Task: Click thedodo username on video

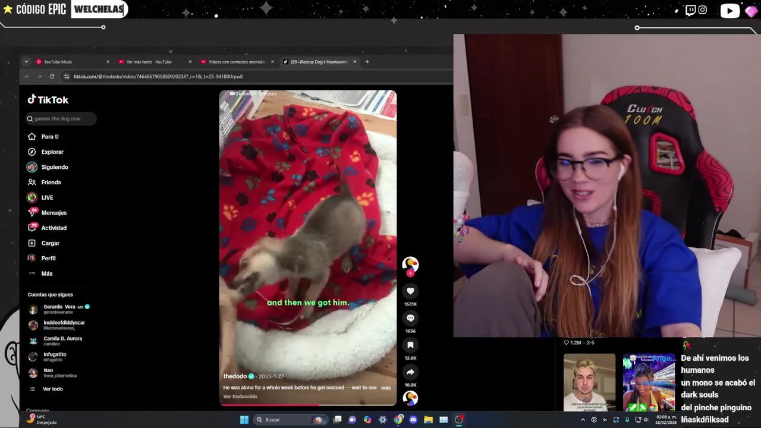Action: tap(235, 376)
